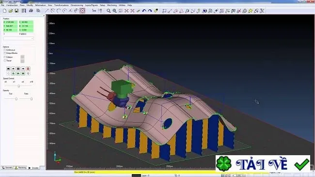
Task: Enable the Collision checkbox
Action: (5, 57)
